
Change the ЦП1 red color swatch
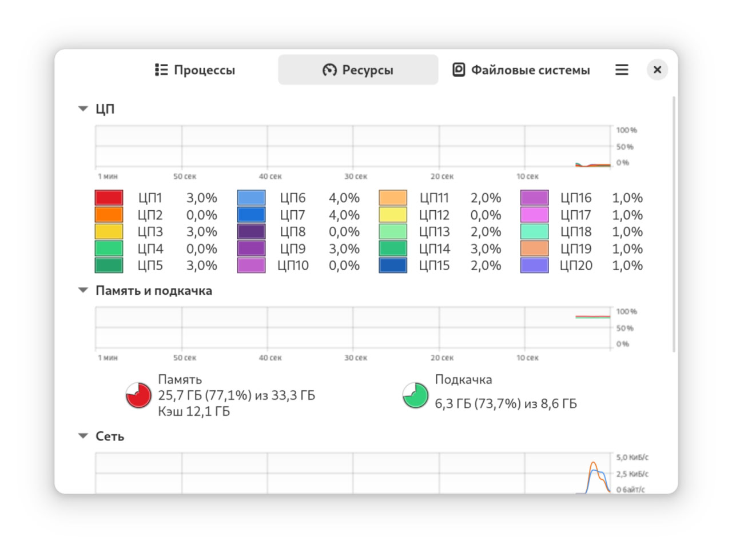tap(109, 198)
